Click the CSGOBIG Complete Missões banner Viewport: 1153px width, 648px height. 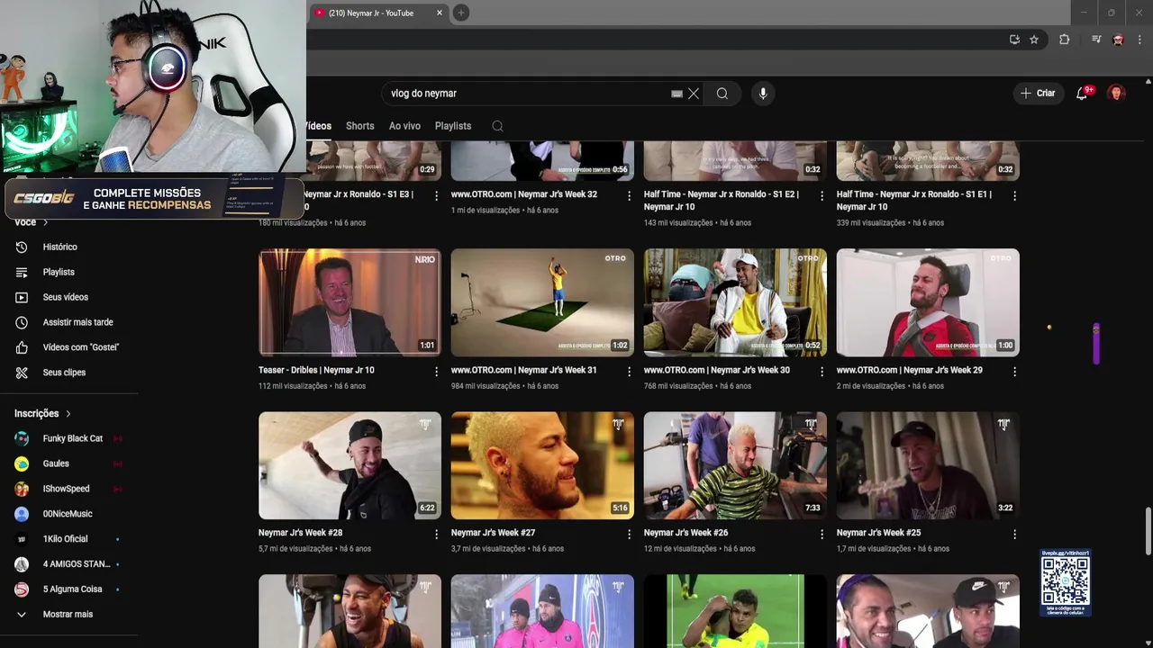[x=153, y=199]
